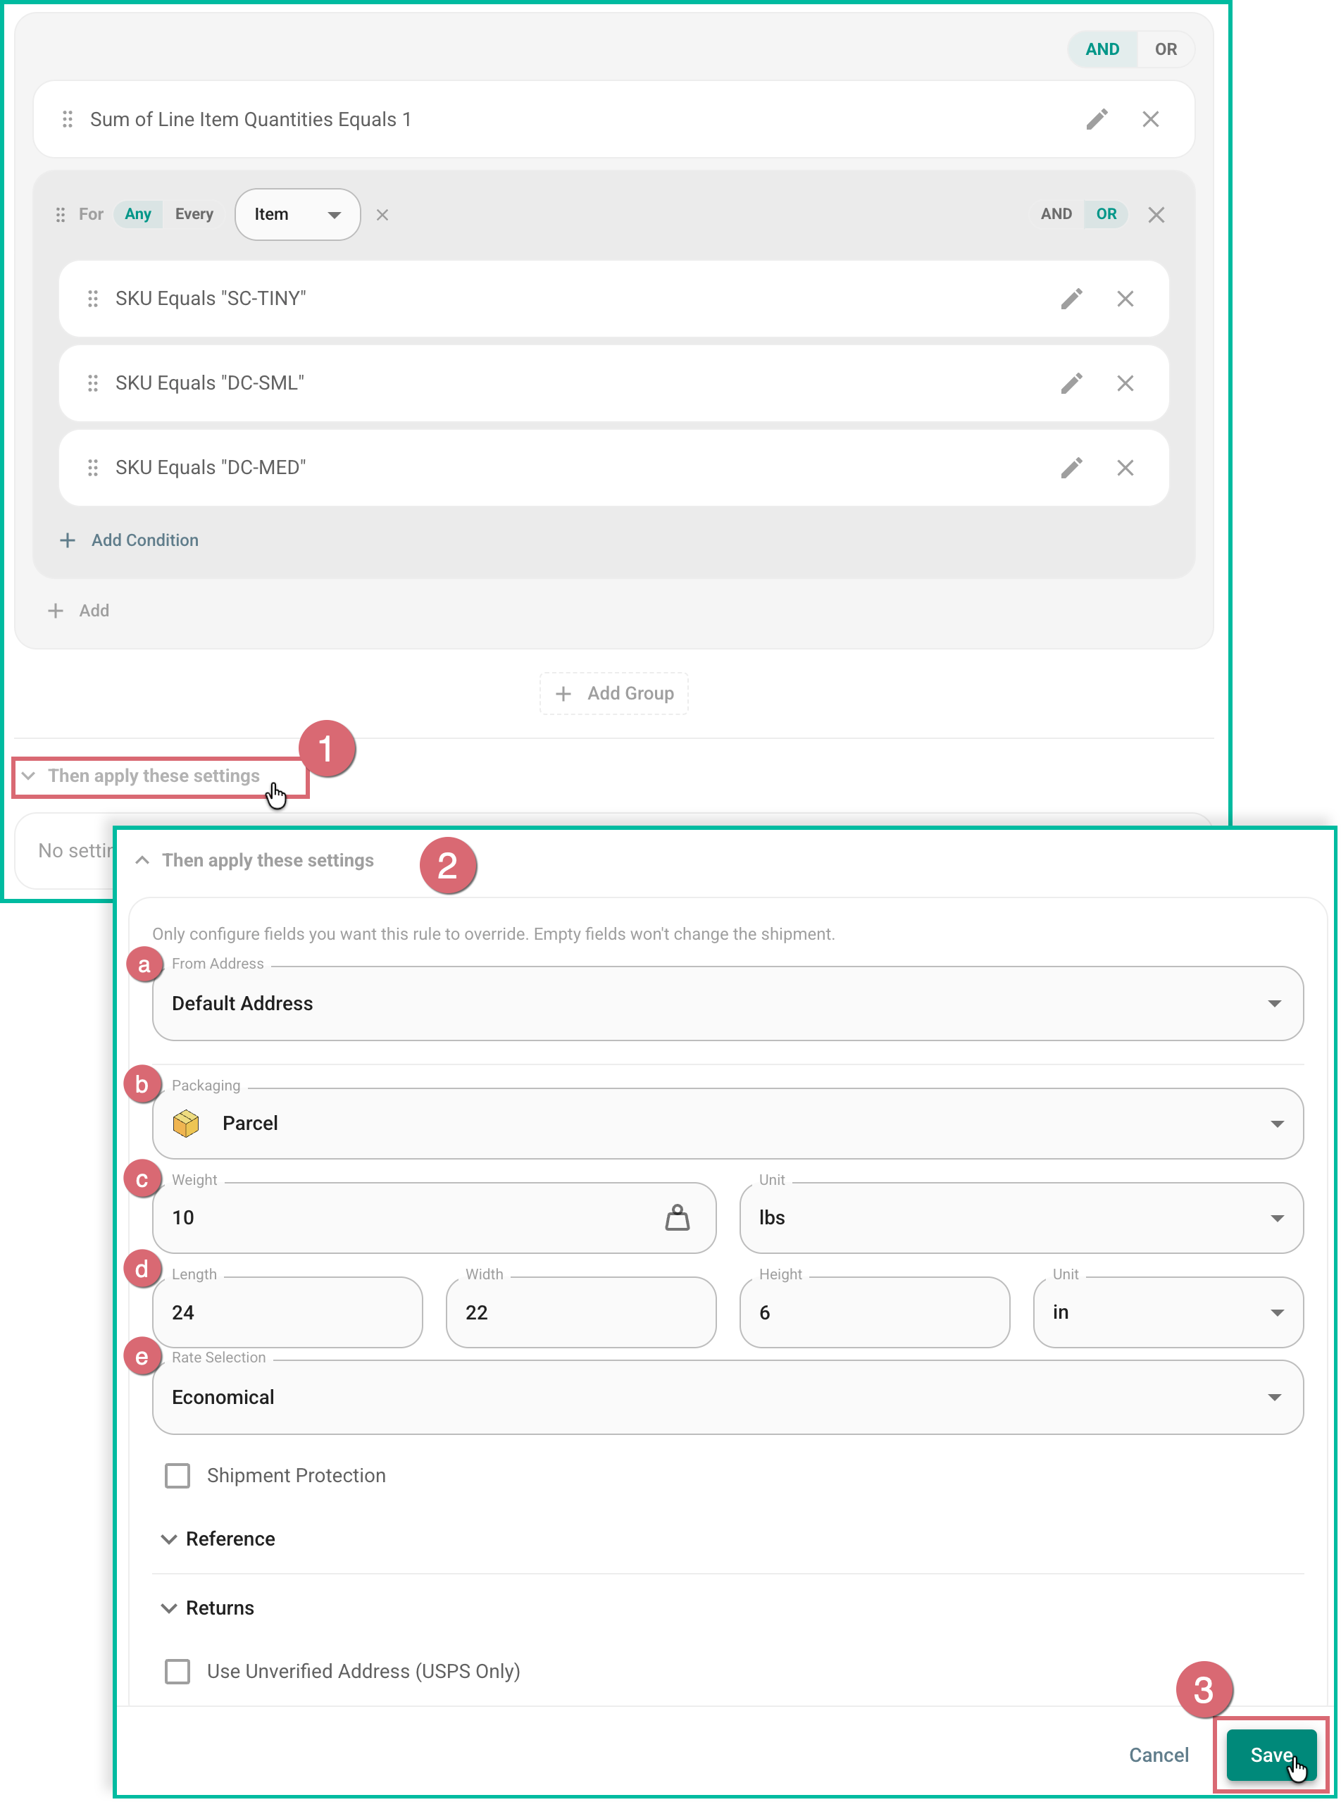The image size is (1341, 1802).
Task: Open the Packaging dropdown showing Parcel
Action: pyautogui.click(x=728, y=1124)
